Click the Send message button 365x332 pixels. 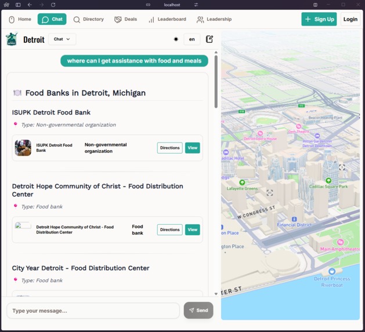pos(198,311)
